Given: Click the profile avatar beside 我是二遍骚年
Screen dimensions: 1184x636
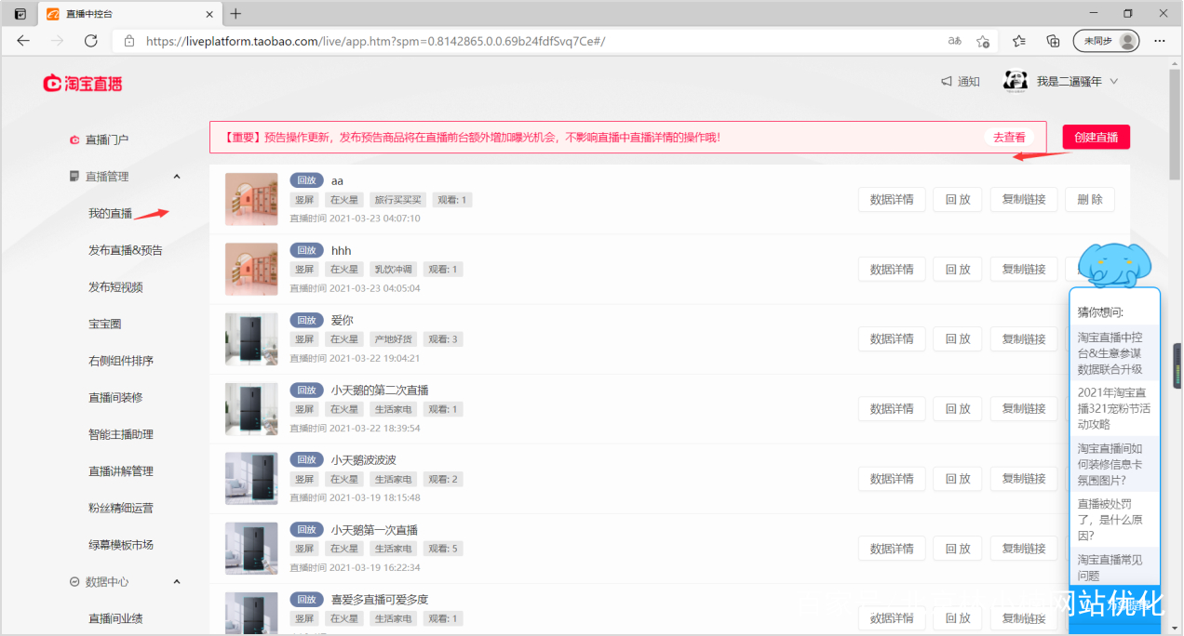Looking at the screenshot, I should click(1015, 81).
